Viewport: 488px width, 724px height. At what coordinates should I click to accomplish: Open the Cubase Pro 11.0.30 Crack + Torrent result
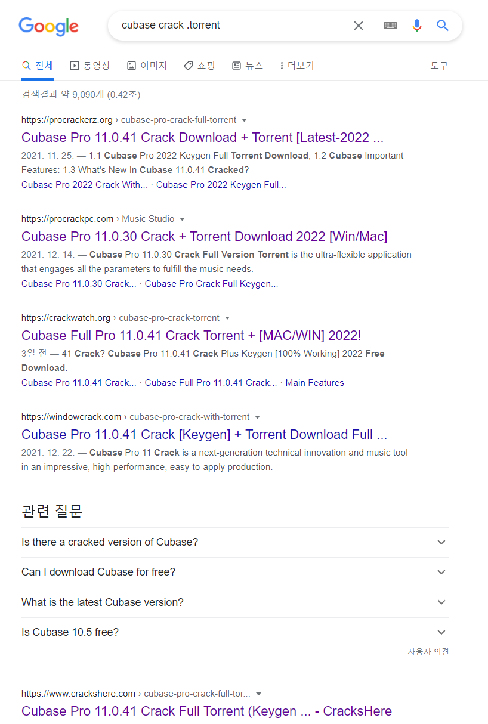[204, 236]
